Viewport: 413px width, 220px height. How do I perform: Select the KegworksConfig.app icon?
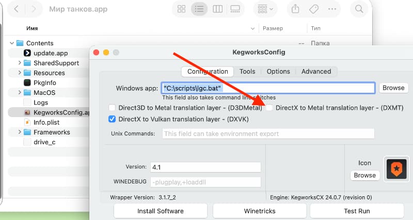click(x=27, y=112)
